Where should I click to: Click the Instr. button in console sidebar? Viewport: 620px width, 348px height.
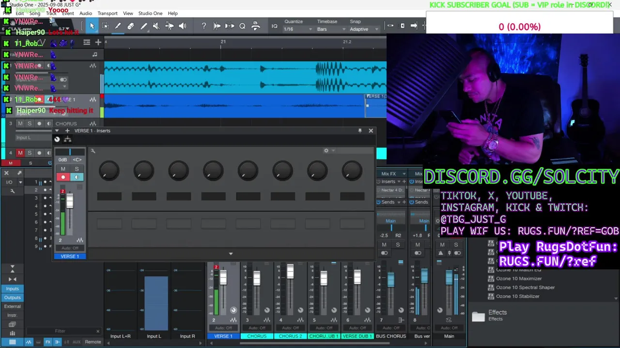(x=13, y=315)
